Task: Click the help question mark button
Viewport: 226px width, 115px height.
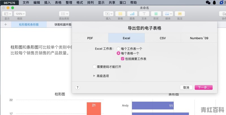Action: coord(77,87)
